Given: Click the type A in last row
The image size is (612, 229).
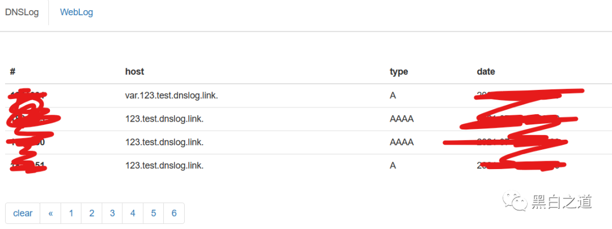Looking at the screenshot, I should (x=393, y=166).
